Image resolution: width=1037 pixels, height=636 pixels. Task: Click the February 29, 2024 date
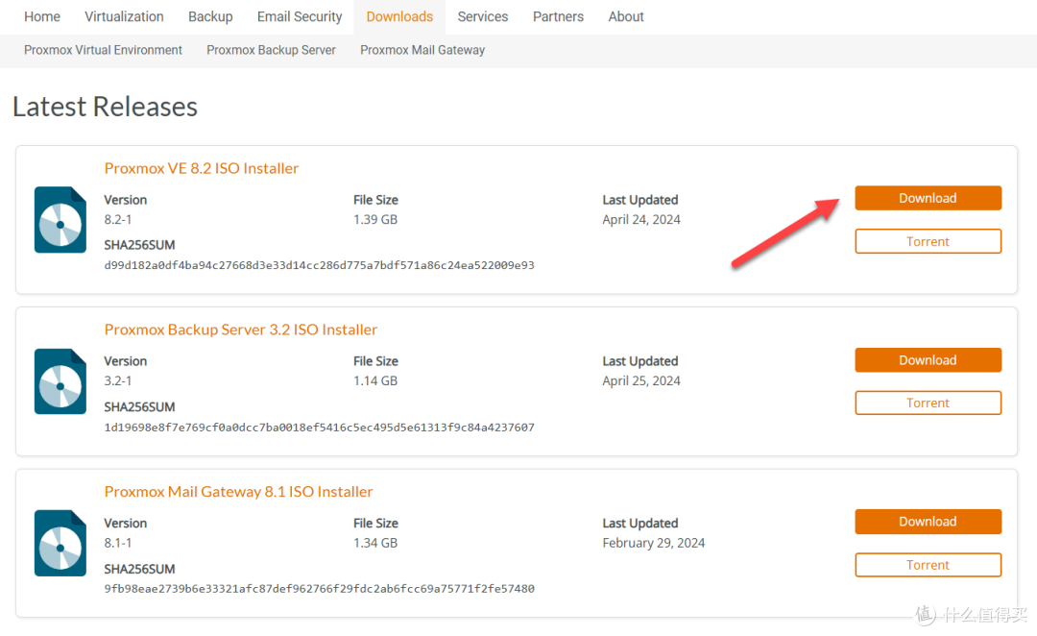coord(654,544)
